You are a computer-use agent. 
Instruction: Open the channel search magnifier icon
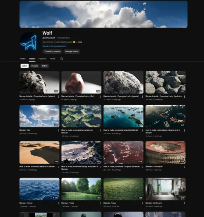coord(61,59)
